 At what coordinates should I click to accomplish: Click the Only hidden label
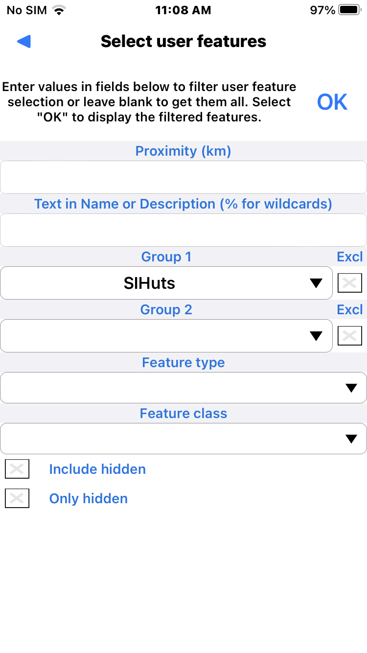(88, 498)
